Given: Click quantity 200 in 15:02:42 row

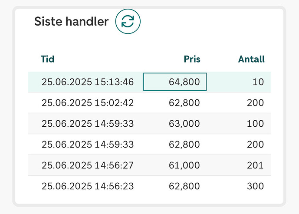Looking at the screenshot, I should 255,103.
